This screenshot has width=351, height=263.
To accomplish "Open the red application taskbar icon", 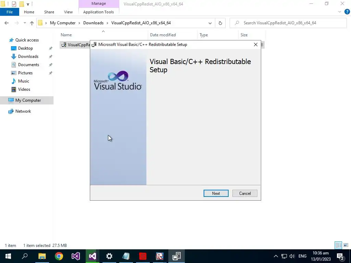I will coord(143,256).
